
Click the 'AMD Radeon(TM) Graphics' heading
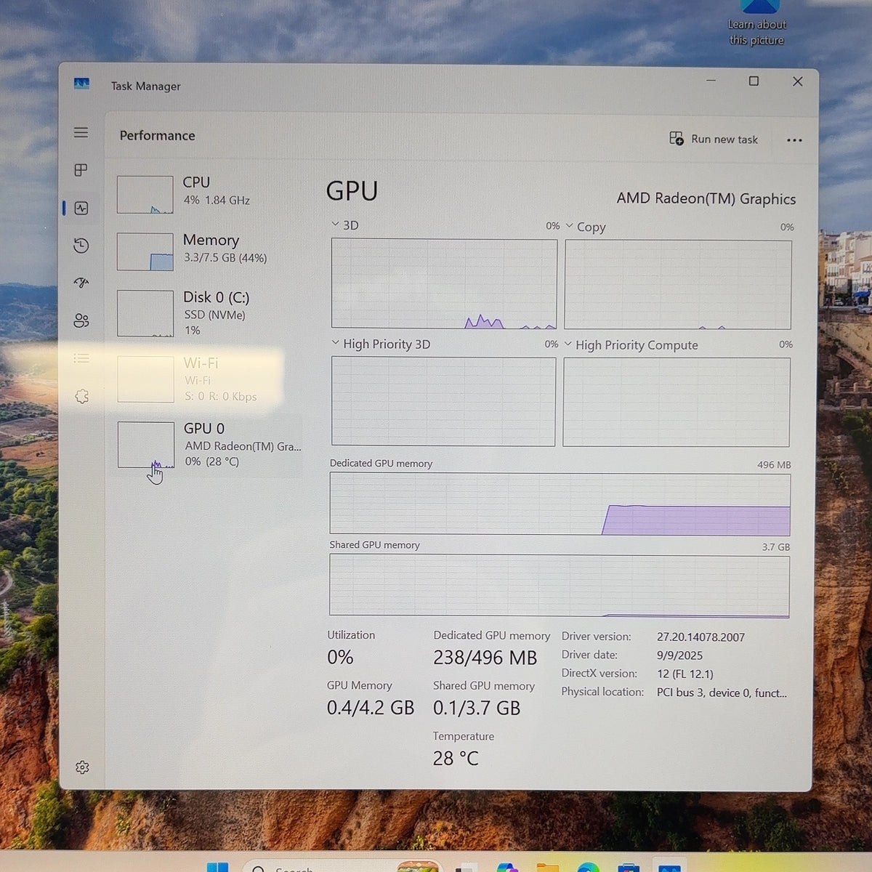[706, 198]
